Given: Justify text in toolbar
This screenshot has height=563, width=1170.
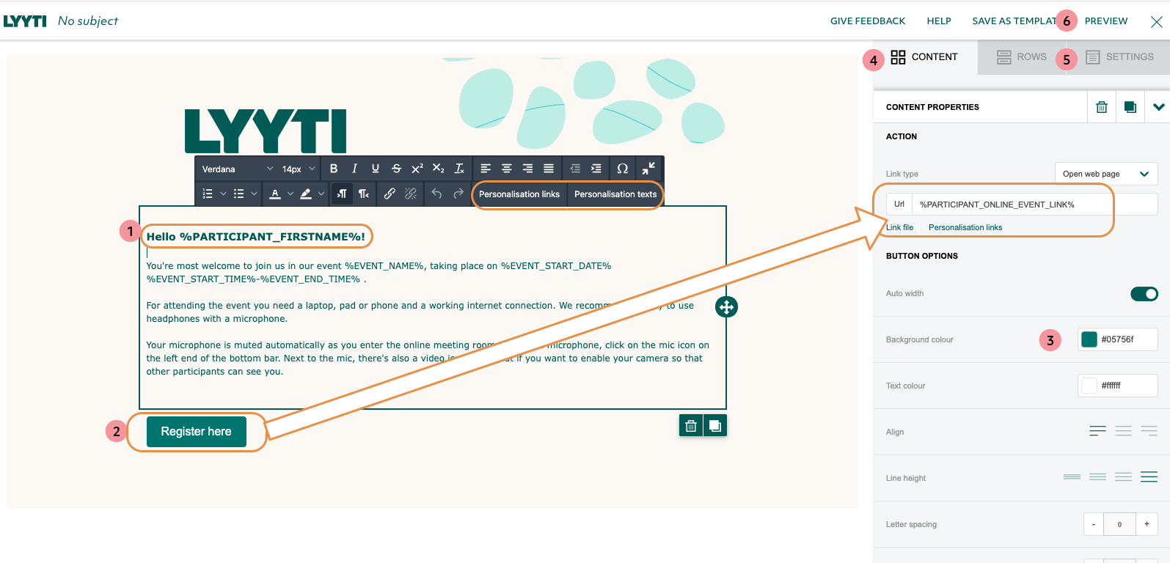Looking at the screenshot, I should click(x=548, y=169).
